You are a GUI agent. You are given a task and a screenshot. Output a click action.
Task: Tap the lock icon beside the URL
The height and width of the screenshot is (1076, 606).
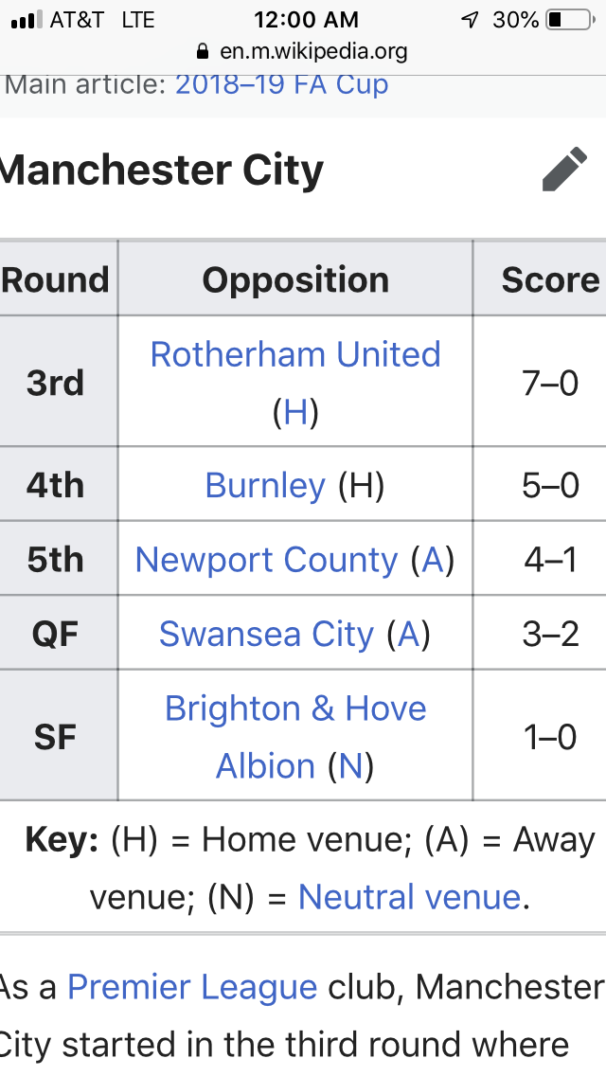click(x=201, y=50)
